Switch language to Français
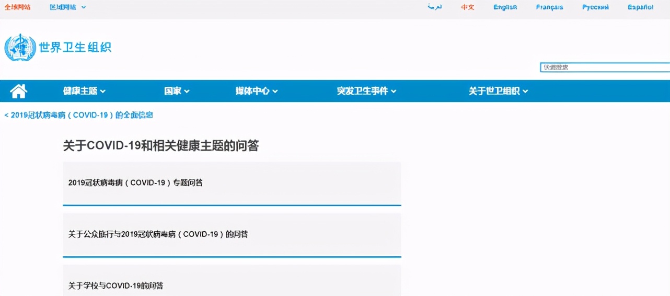The image size is (670, 296). [550, 7]
